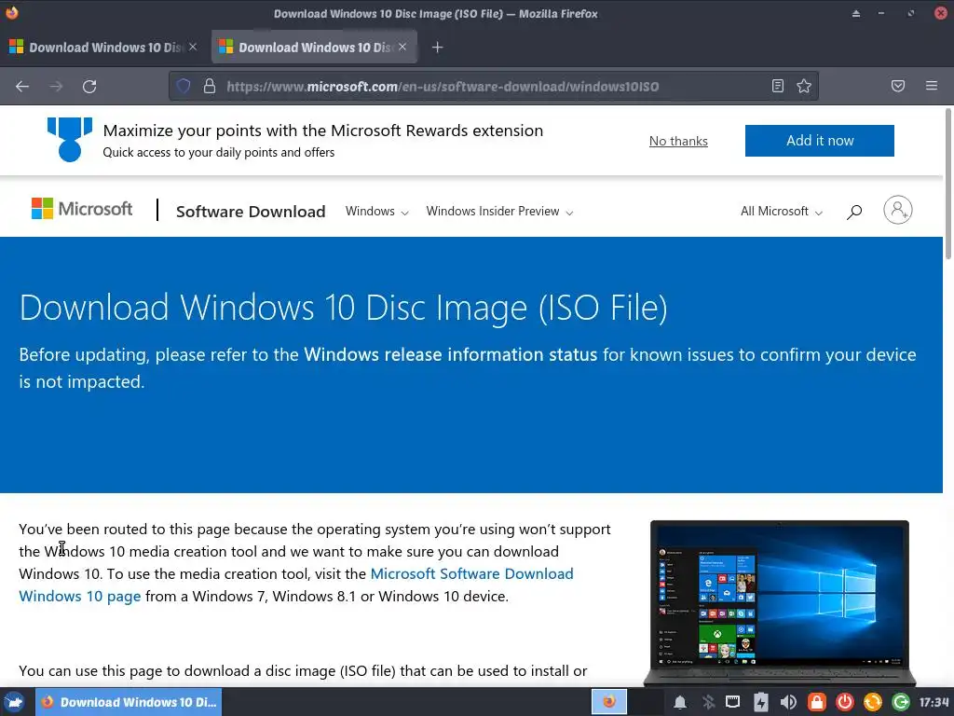
Task: Click the Bluetooth tray icon
Action: pos(708,703)
